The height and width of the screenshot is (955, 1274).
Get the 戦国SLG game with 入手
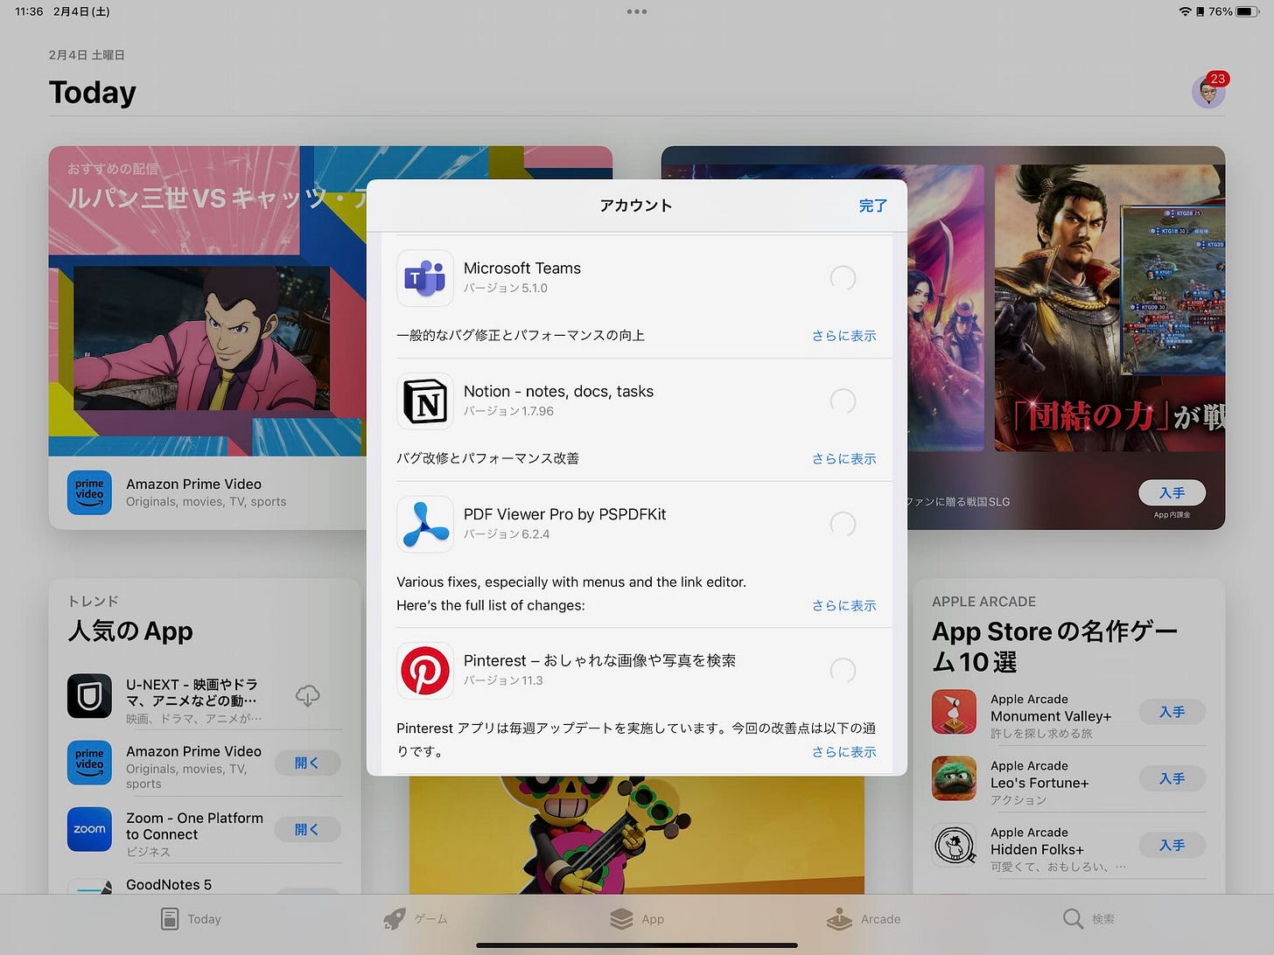(1172, 493)
